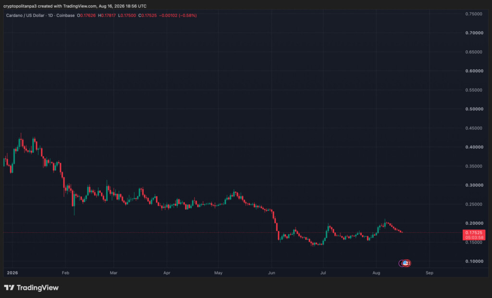Viewport: 492px width, 298px height.
Task: Click the Sep label on time axis
Action: tap(430, 273)
